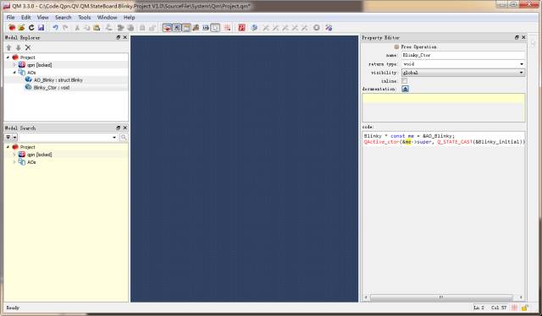Click in the code editor on QActive_ctor
The height and width of the screenshot is (316, 542).
coord(382,142)
